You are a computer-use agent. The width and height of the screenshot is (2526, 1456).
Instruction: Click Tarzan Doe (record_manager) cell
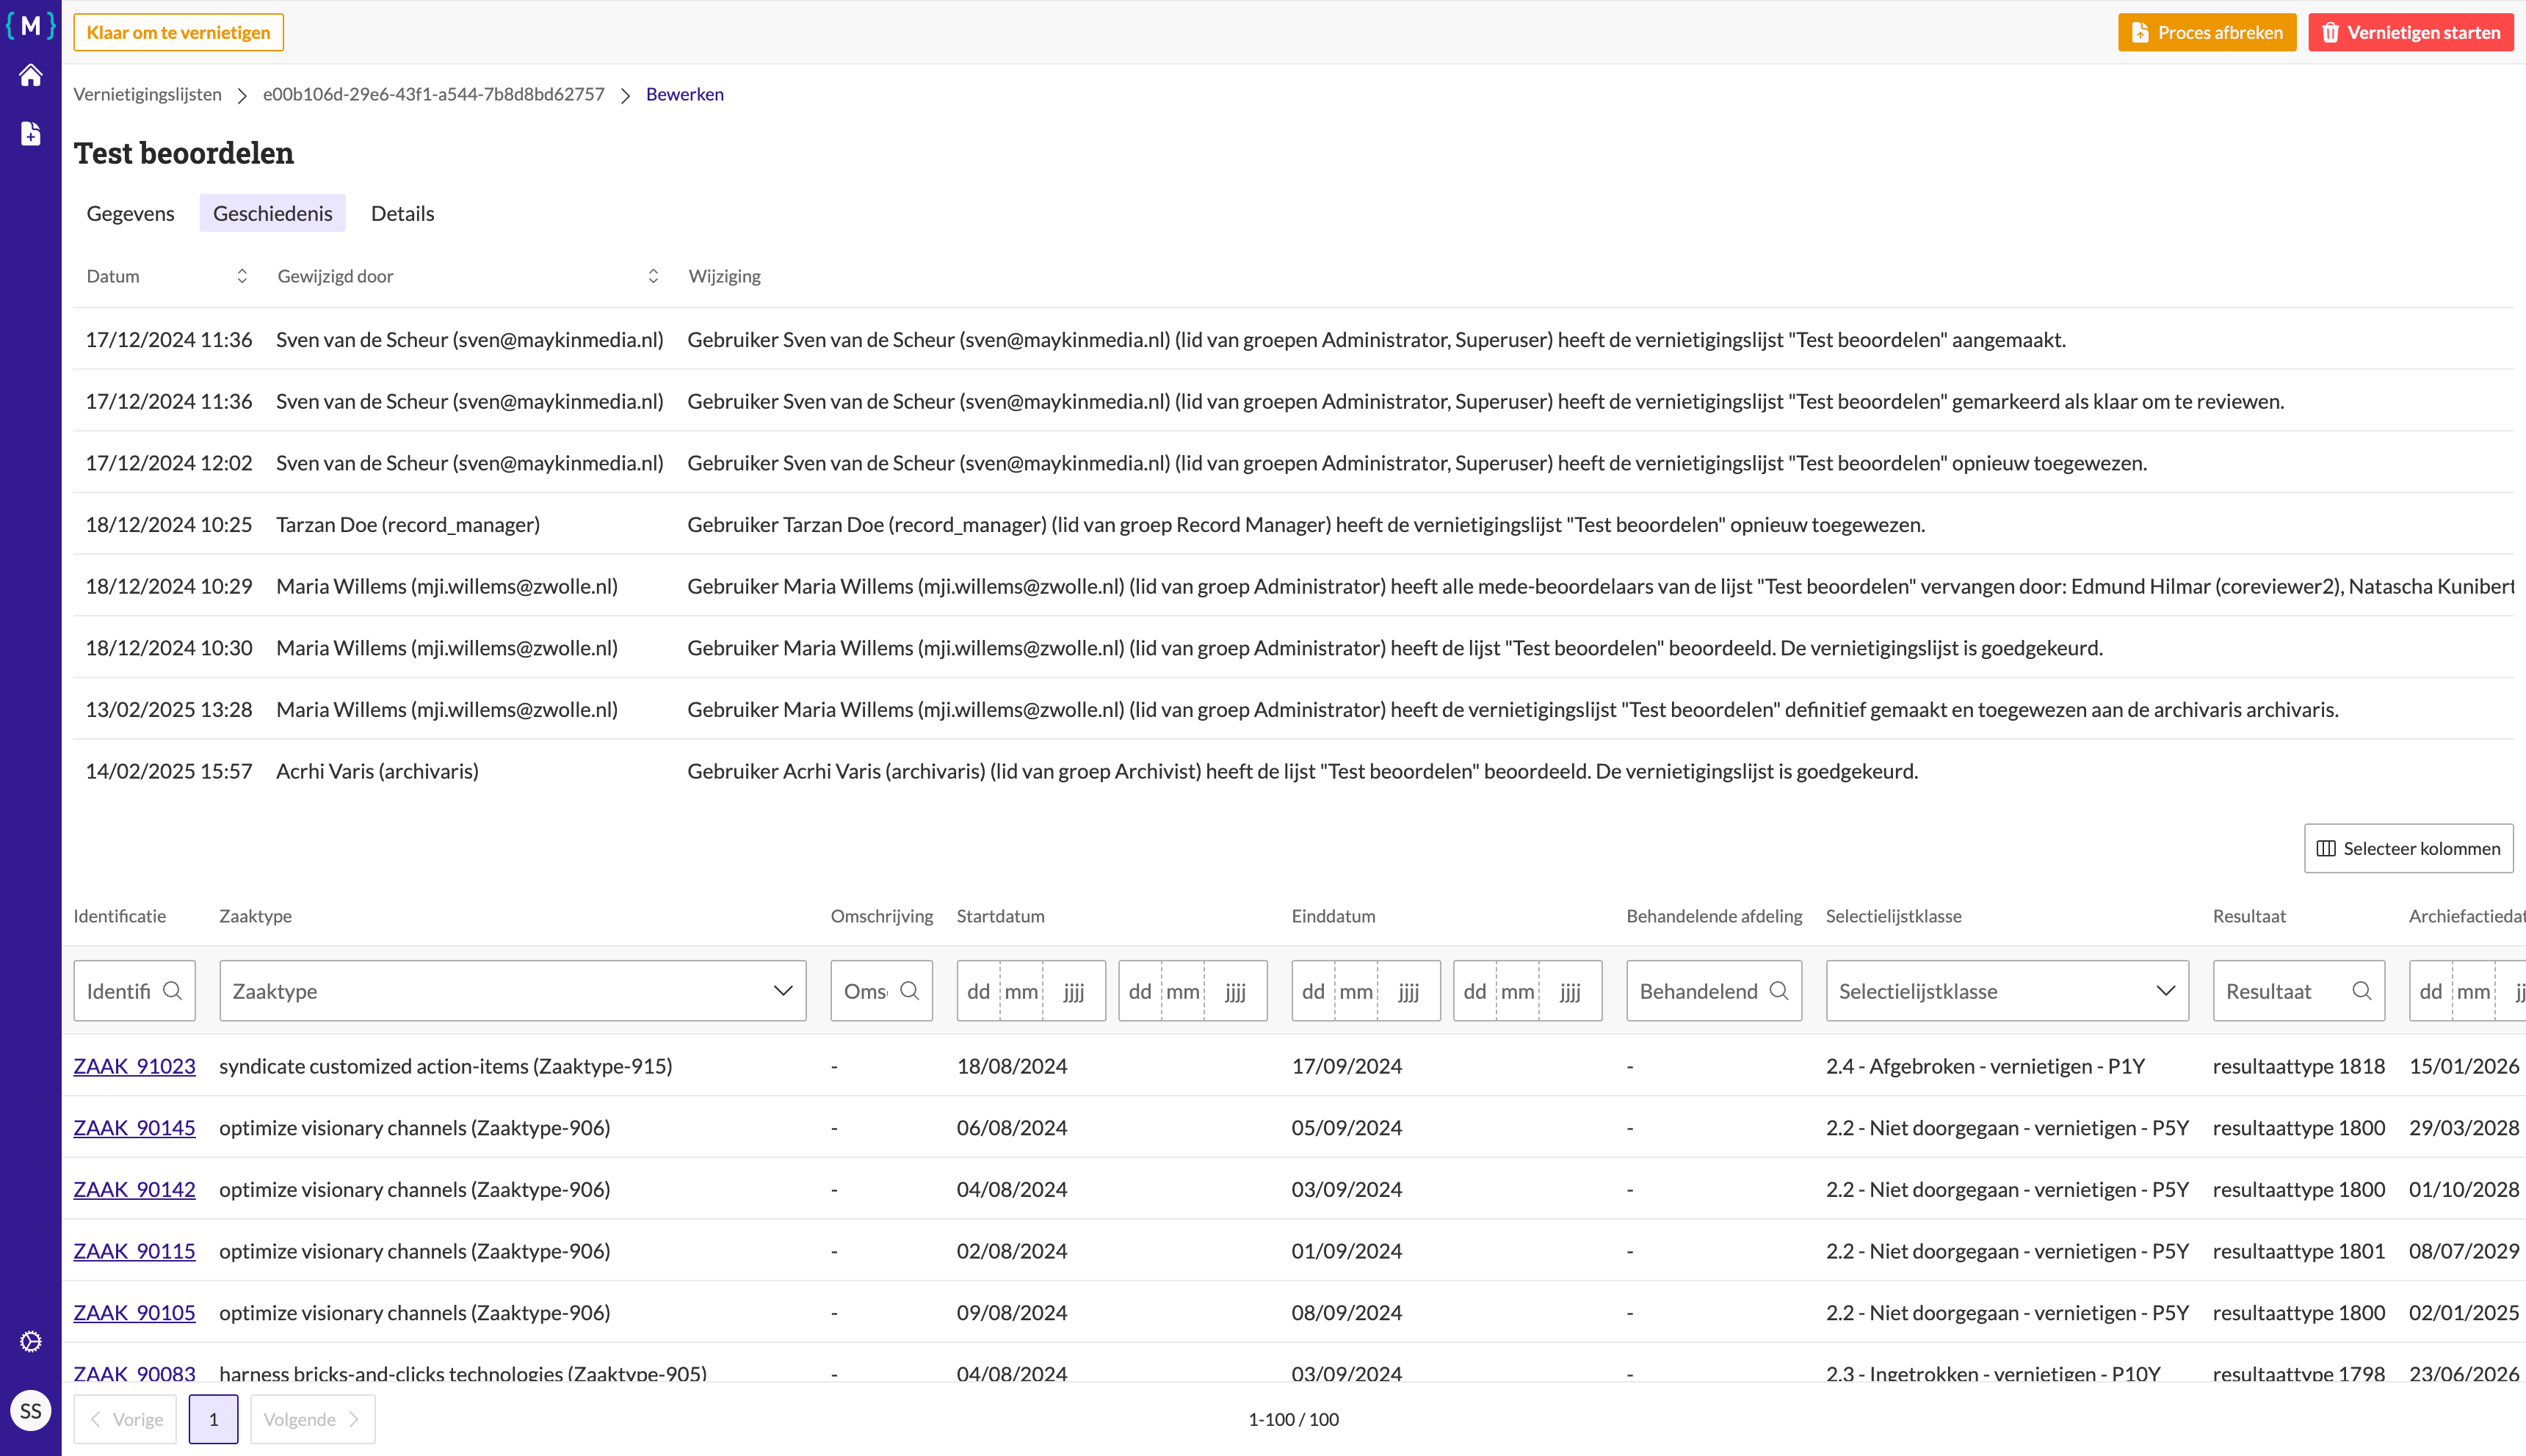(x=408, y=524)
